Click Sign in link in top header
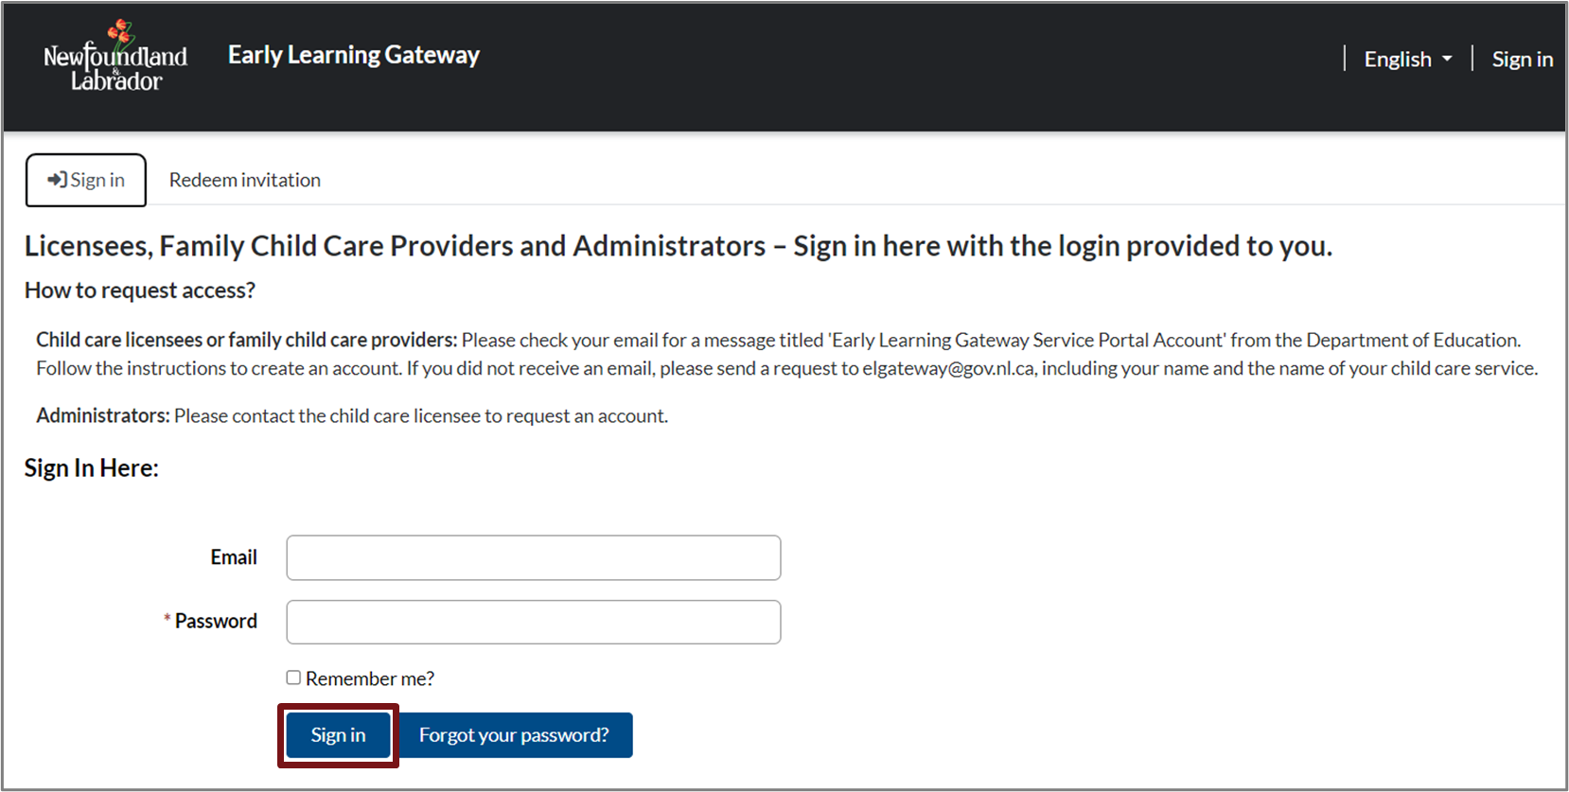 (x=1522, y=60)
